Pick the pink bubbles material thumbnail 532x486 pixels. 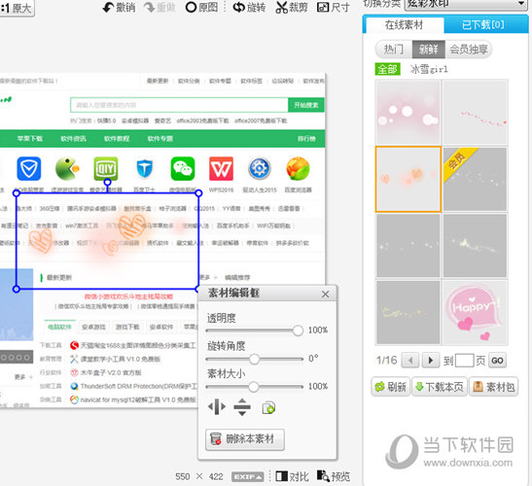(408, 112)
